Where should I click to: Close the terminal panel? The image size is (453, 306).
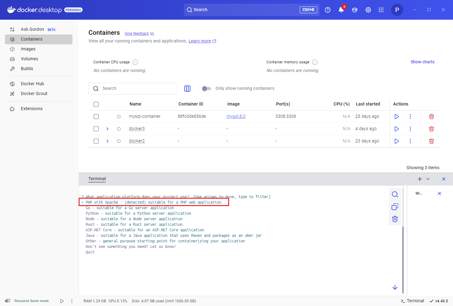pyautogui.click(x=444, y=179)
